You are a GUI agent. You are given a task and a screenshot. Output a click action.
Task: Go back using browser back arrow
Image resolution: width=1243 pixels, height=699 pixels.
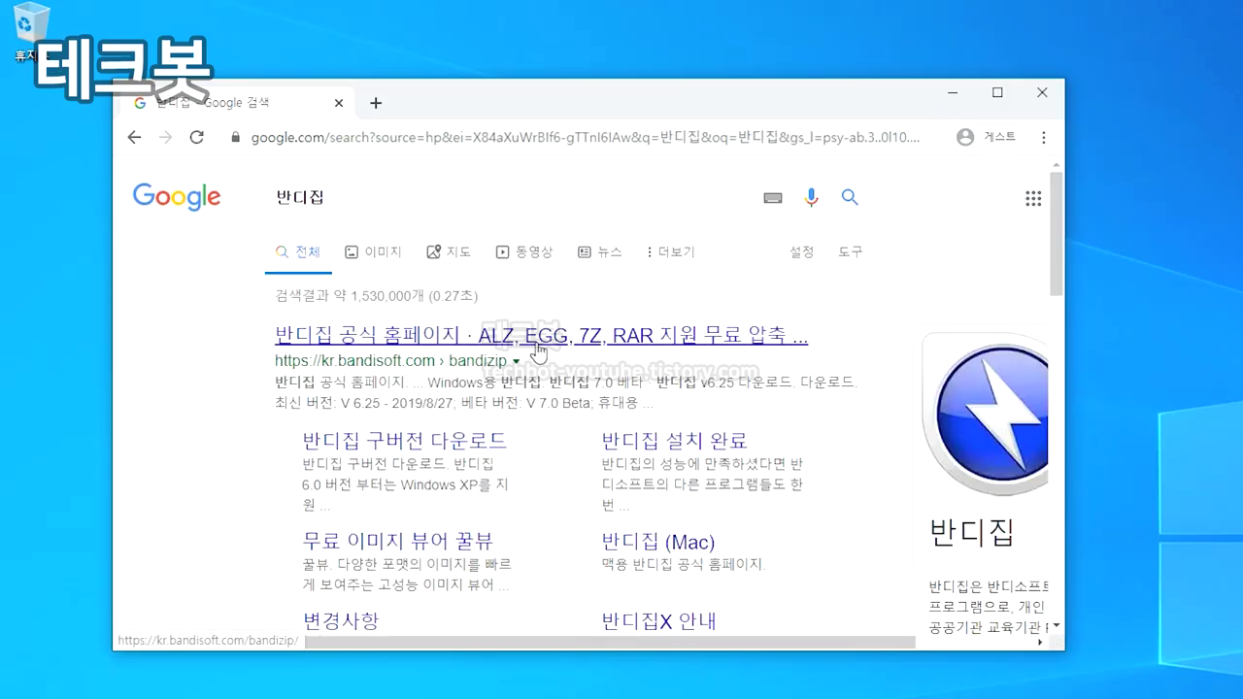pyautogui.click(x=134, y=137)
